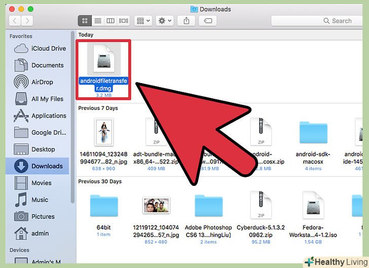Select Downloads in sidebar
The image size is (369, 268).
click(x=37, y=166)
